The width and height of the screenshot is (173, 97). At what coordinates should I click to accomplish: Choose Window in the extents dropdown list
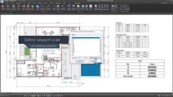[98, 63]
